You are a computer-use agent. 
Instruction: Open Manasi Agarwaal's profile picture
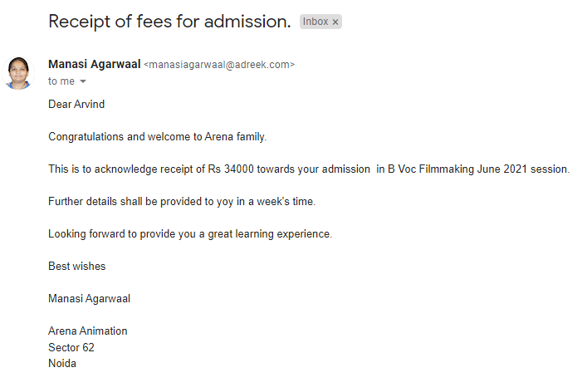pos(18,73)
